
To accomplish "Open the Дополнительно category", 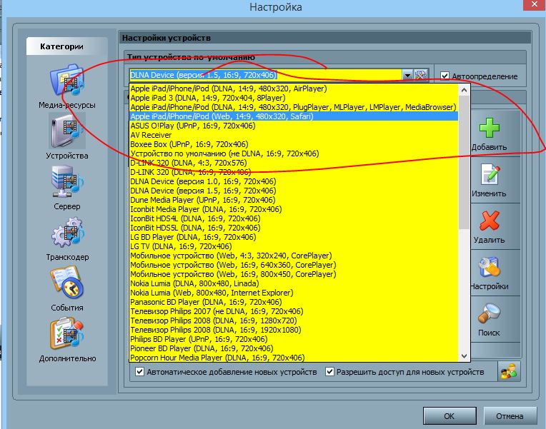I will point(66,336).
